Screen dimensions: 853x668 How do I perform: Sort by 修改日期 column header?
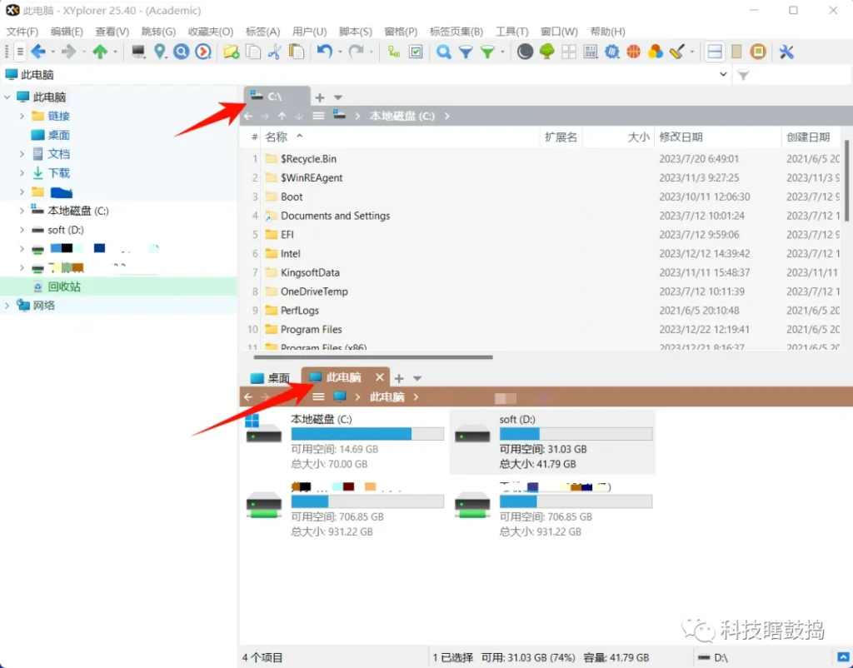click(717, 137)
